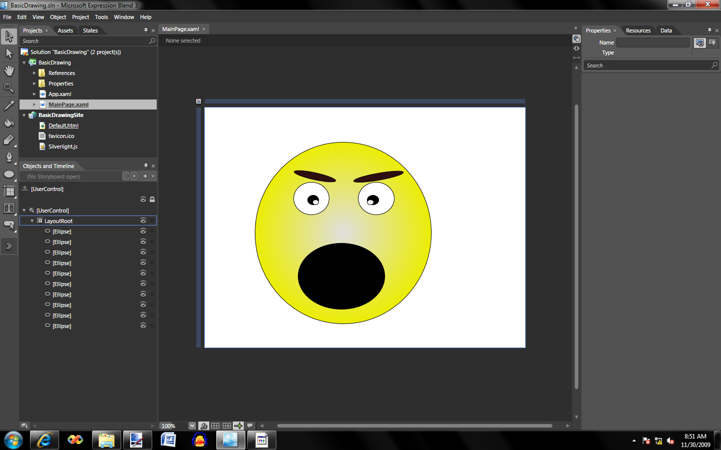The image size is (721, 450).
Task: Hide the first Ellipse in the timeline
Action: pyautogui.click(x=143, y=231)
